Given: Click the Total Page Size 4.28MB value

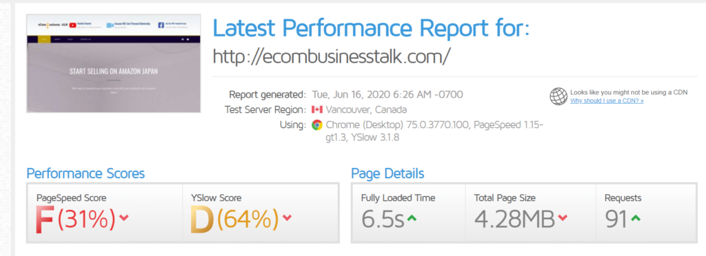Looking at the screenshot, I should pos(514,219).
